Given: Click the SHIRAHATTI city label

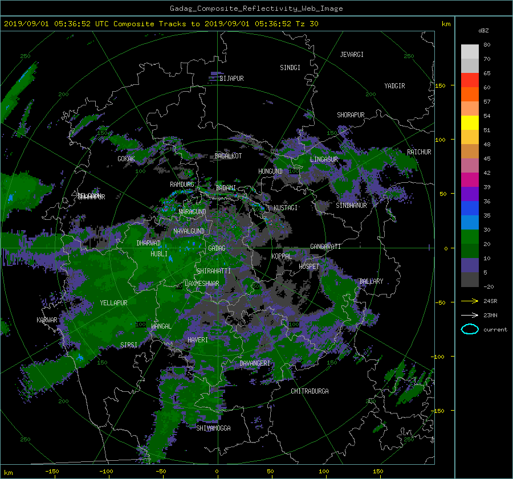Looking at the screenshot, I should click(x=214, y=271).
